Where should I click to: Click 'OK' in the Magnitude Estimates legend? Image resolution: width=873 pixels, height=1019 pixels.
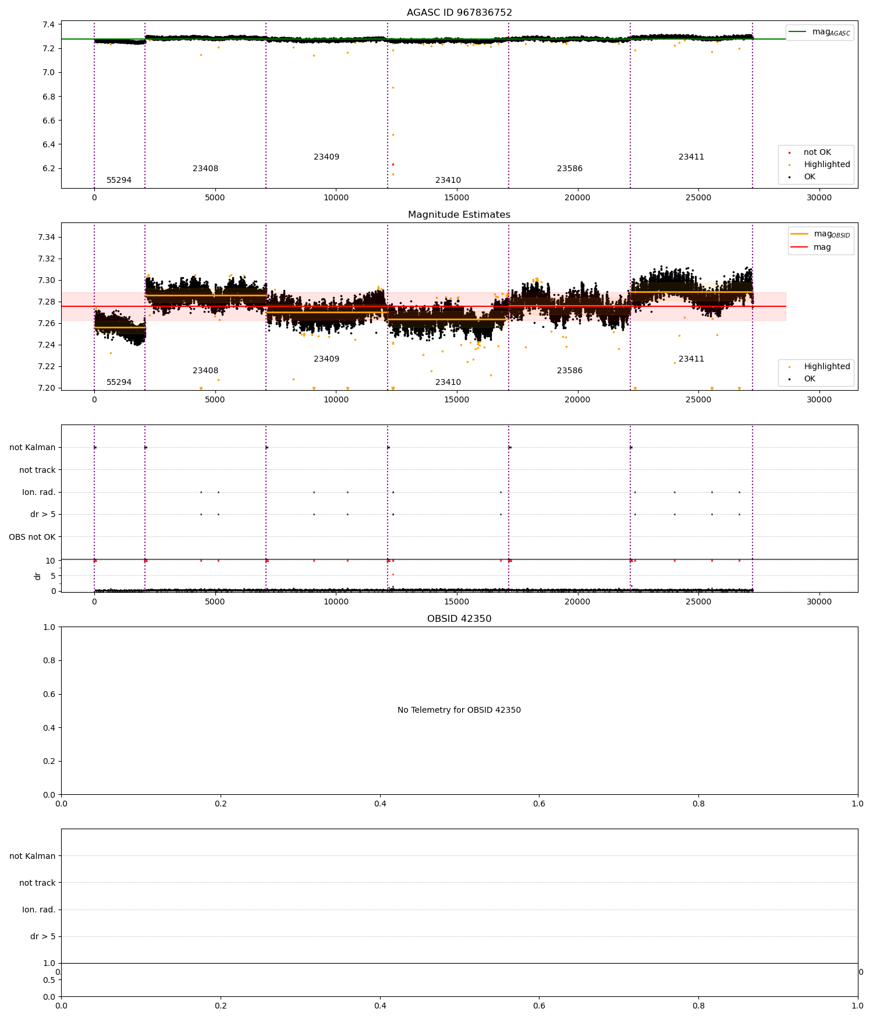click(x=810, y=379)
